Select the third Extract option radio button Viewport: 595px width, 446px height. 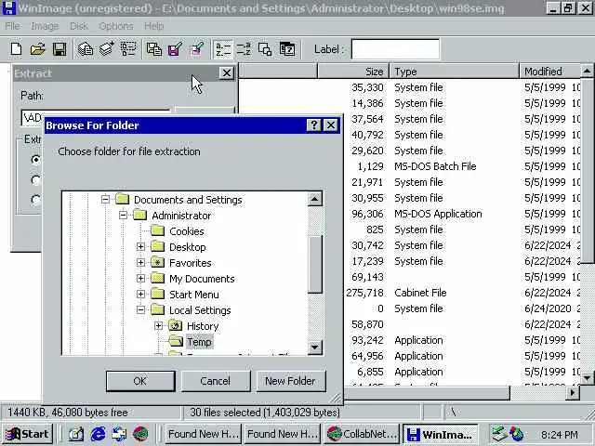pos(35,200)
